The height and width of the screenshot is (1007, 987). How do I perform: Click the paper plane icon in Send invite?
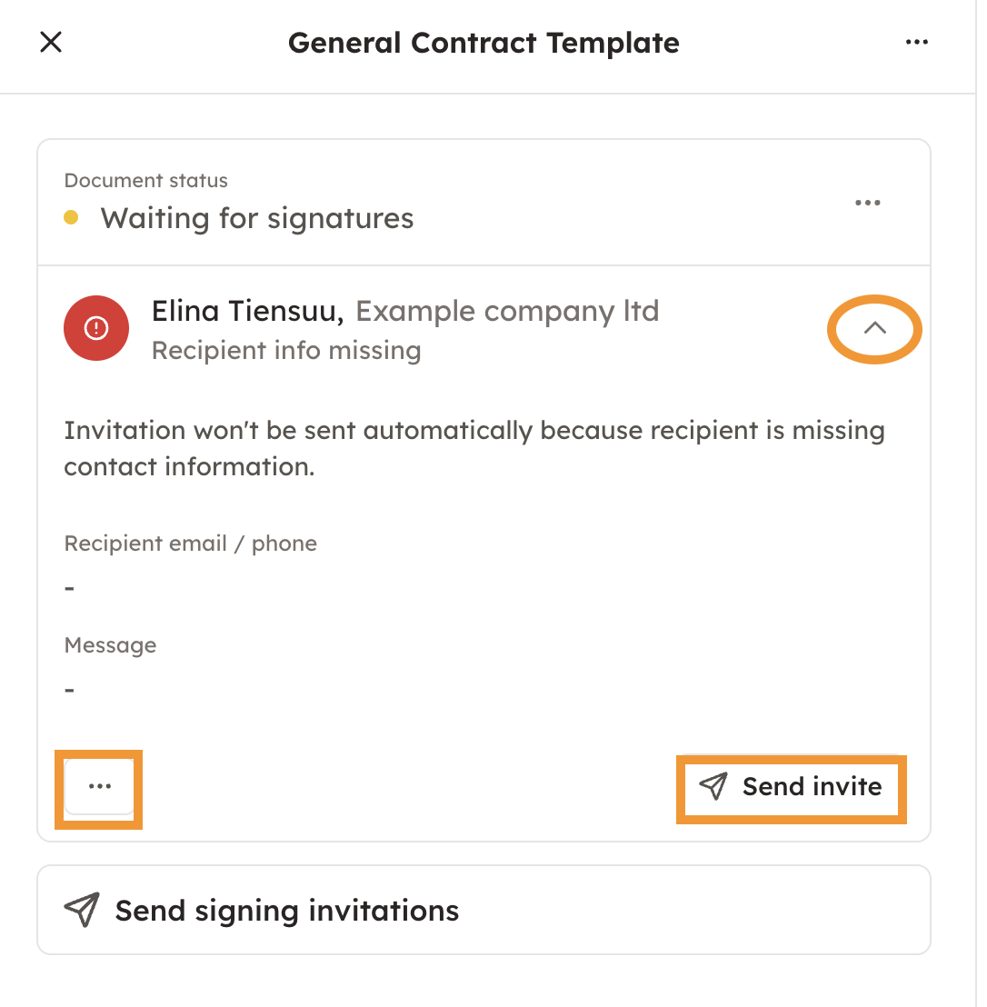point(714,787)
